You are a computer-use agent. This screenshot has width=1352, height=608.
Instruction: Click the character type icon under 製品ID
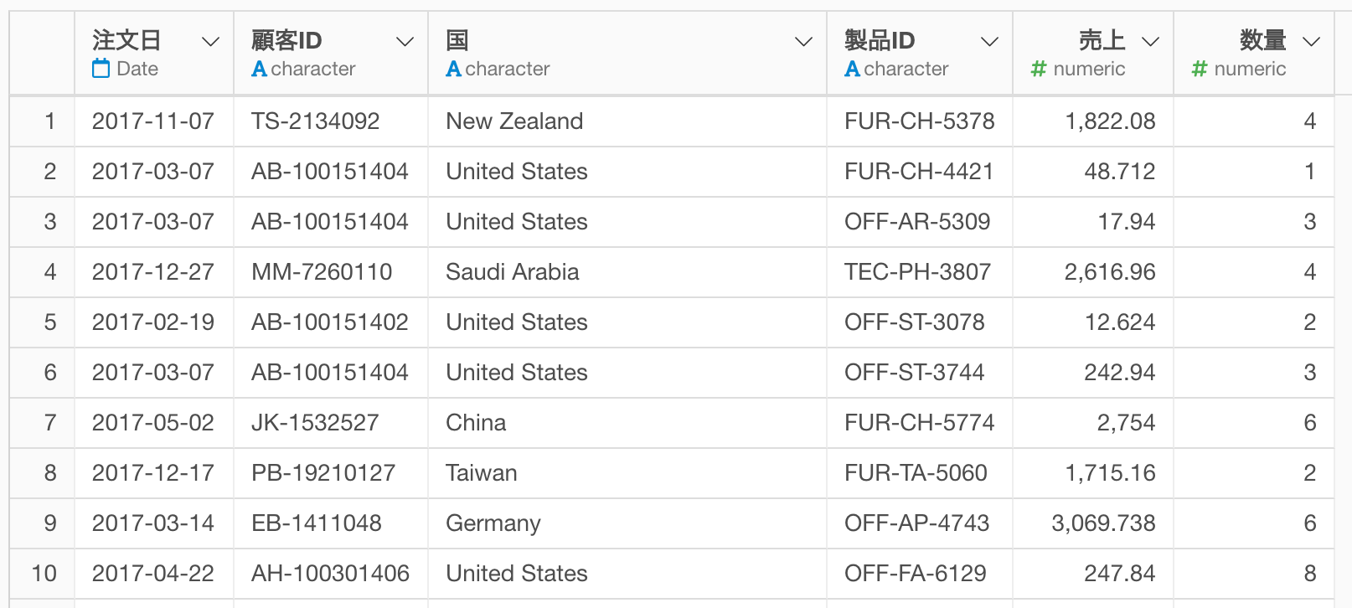(x=853, y=69)
